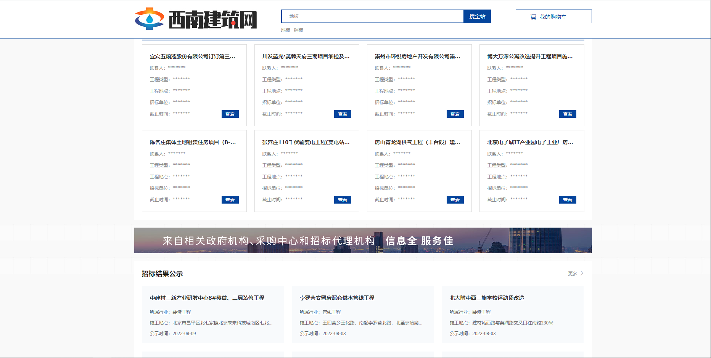Select the 钢板 suggested keyword

point(299,30)
